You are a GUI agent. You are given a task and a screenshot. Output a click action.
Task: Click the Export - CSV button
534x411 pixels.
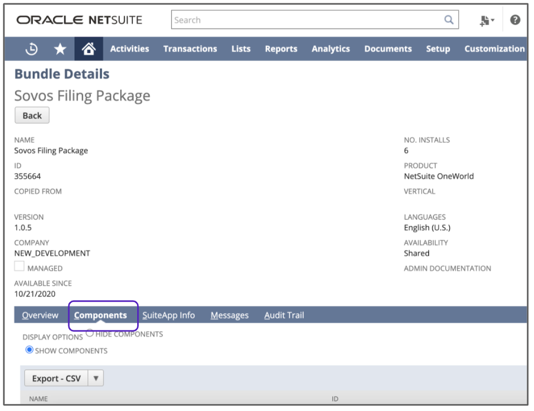pyautogui.click(x=56, y=378)
